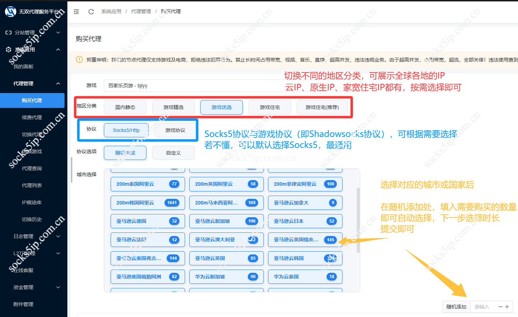Choose the 自定义 protocol option
This screenshot has width=518, height=317.
tap(173, 152)
